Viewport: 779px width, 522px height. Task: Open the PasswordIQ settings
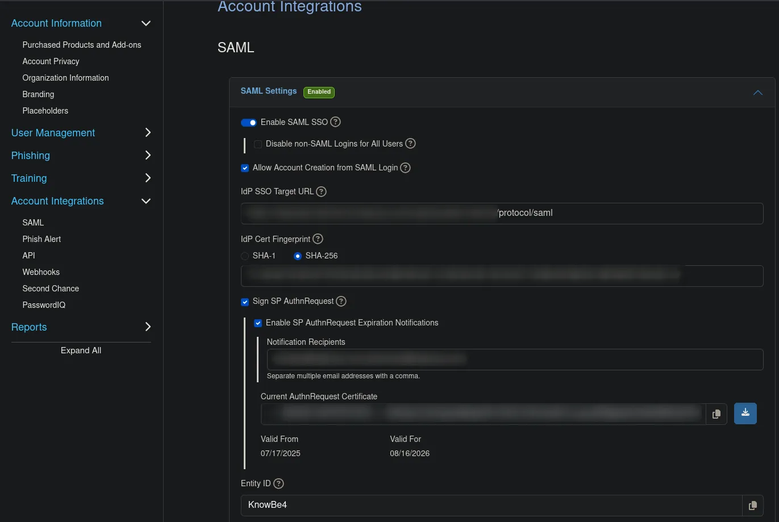click(44, 305)
